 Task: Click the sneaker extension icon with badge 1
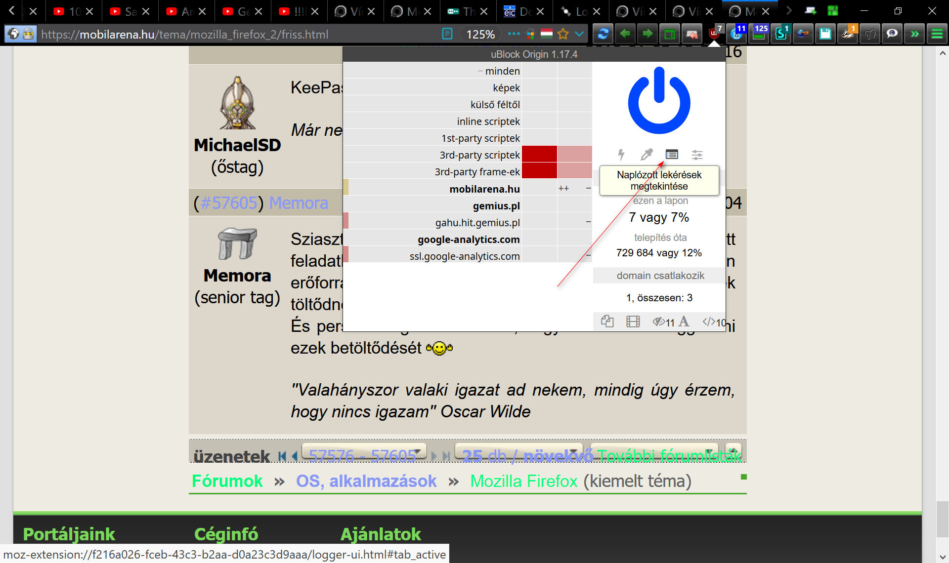tap(848, 34)
